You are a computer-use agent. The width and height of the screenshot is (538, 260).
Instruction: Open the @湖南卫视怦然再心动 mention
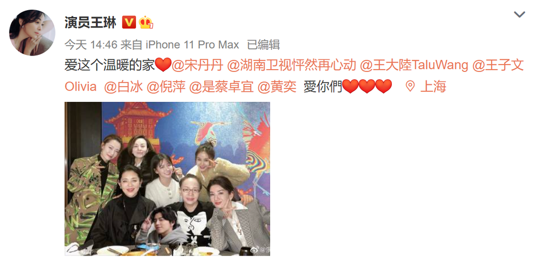(x=292, y=65)
